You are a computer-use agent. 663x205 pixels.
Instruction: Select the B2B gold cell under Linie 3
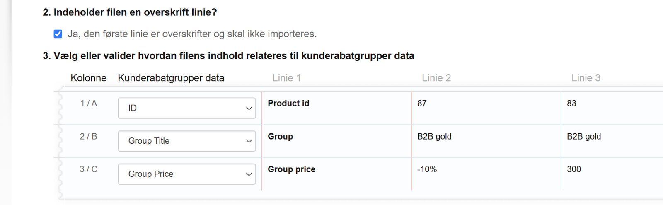point(584,136)
